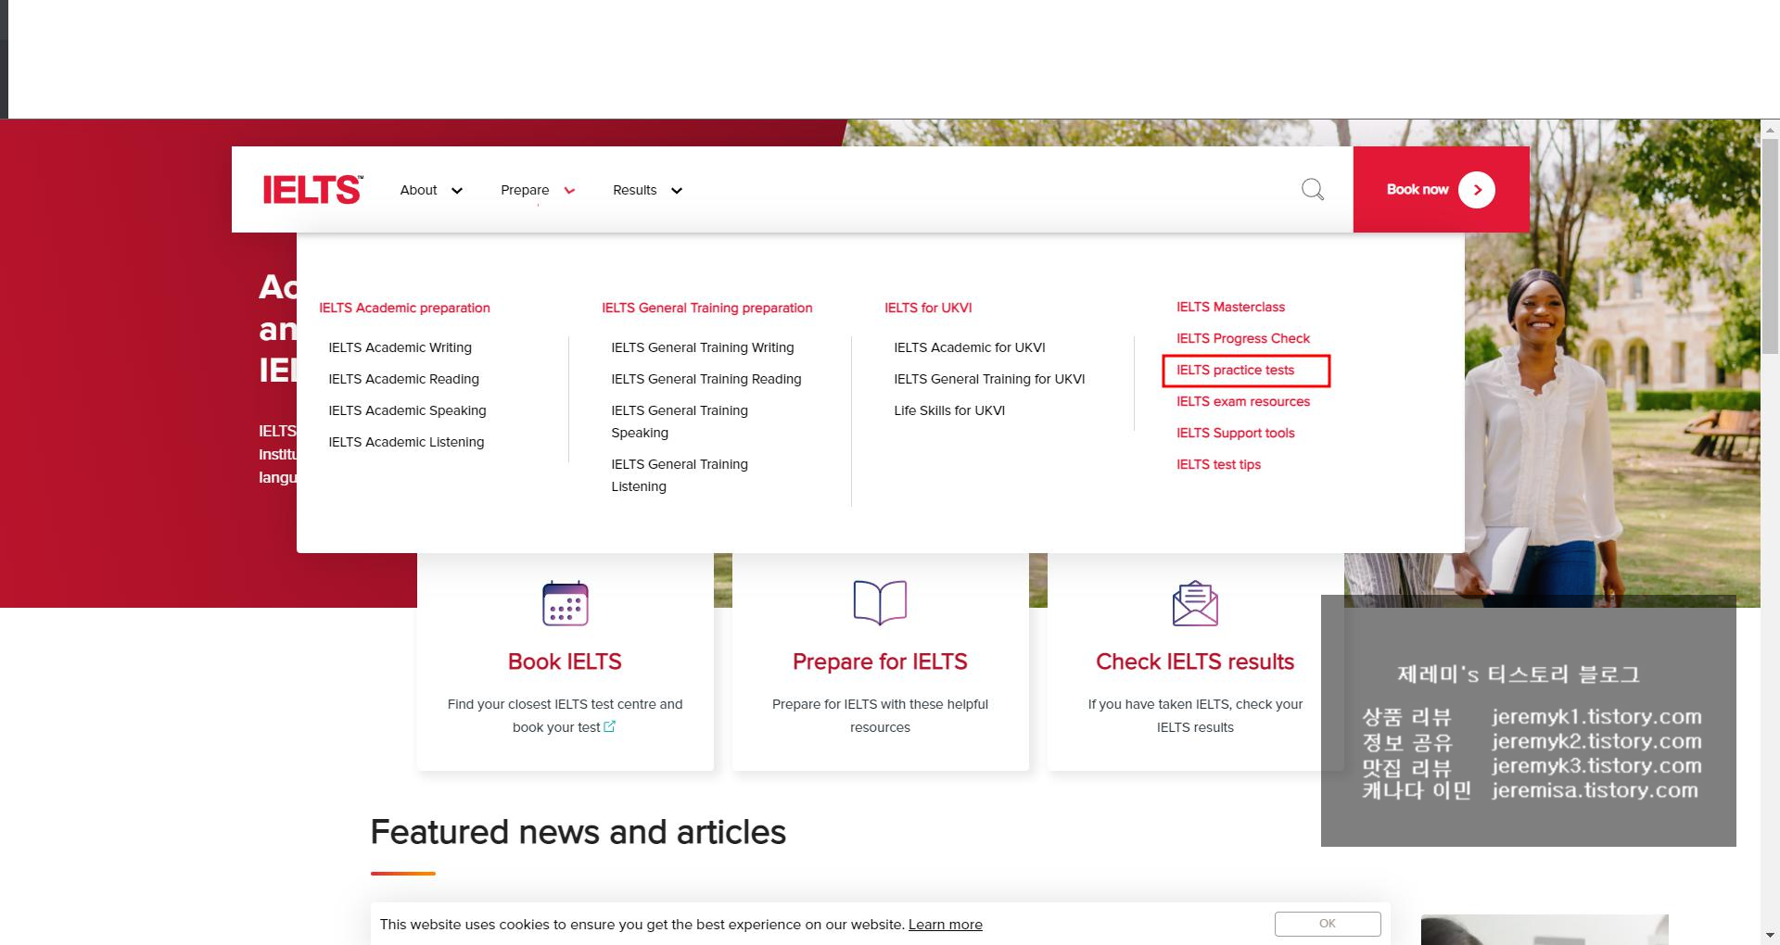Click the Book now button

click(x=1441, y=190)
